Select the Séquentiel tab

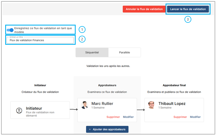(92, 52)
